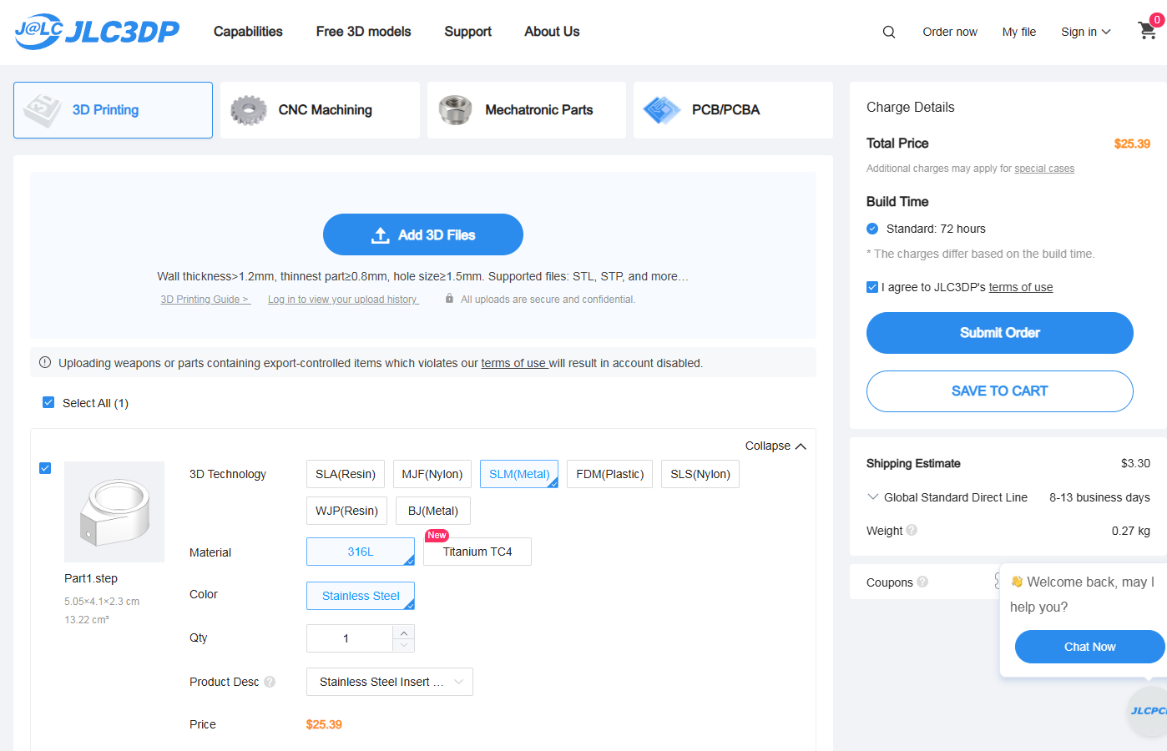Open the Free 3D models menu

click(x=363, y=32)
